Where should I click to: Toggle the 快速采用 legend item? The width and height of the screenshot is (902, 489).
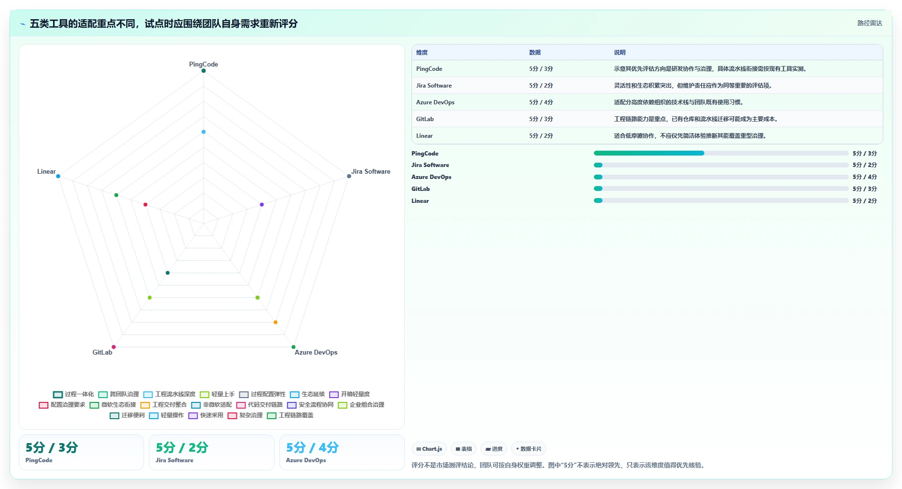(206, 415)
